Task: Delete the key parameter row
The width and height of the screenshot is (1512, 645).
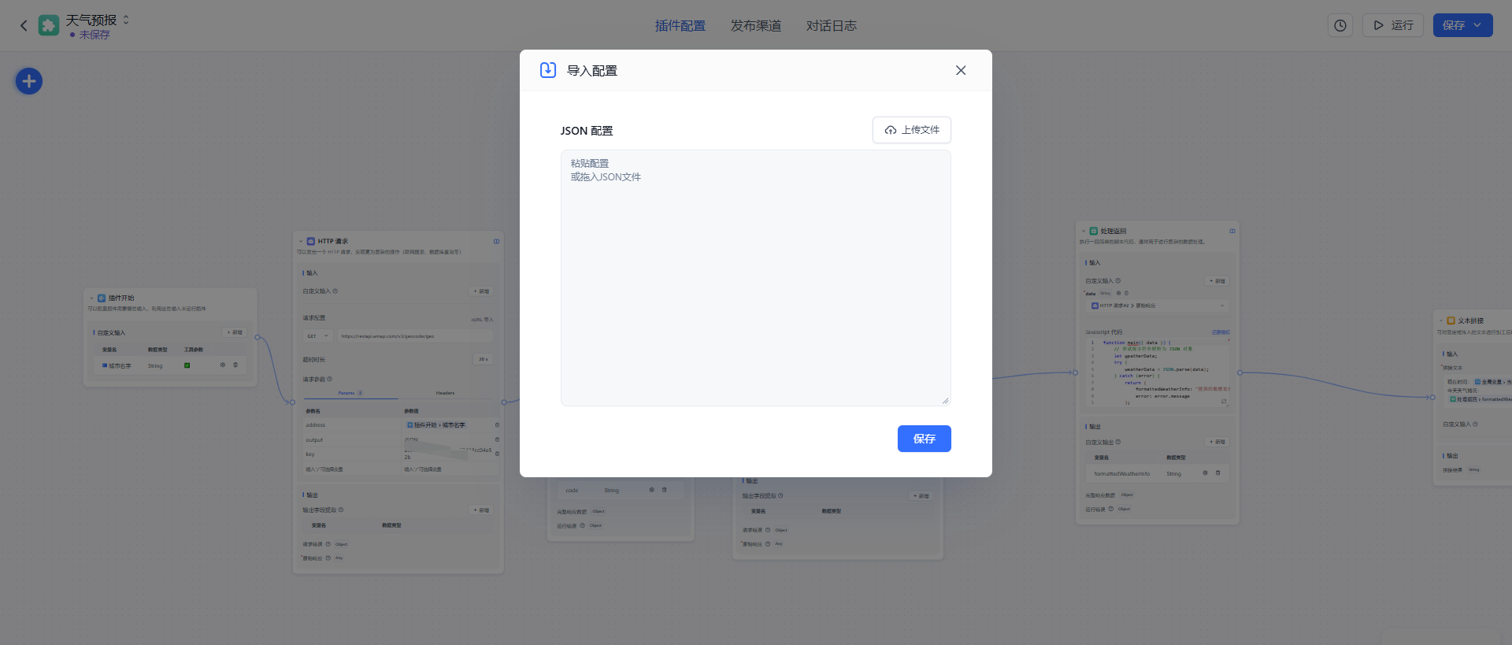Action: point(497,454)
